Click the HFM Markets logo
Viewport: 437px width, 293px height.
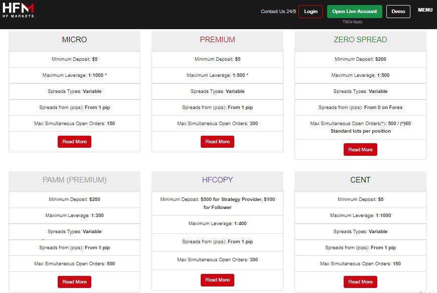click(x=18, y=11)
